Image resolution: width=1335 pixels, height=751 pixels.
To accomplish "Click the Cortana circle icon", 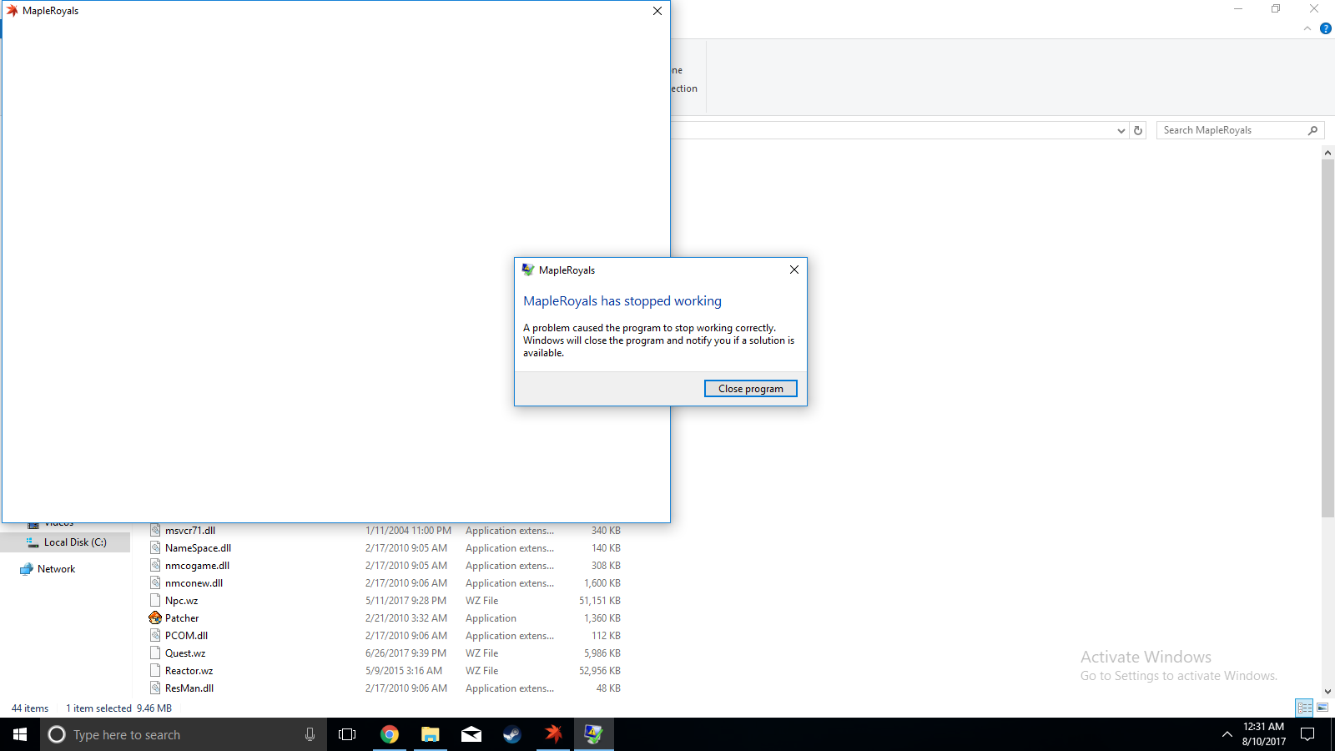I will tap(57, 734).
